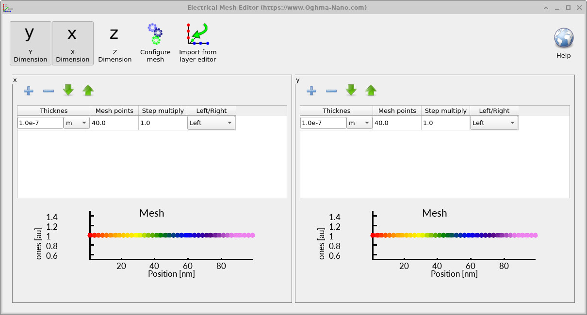This screenshot has height=315, width=587.
Task: Add a mesh layer in the y panel
Action: tap(311, 91)
